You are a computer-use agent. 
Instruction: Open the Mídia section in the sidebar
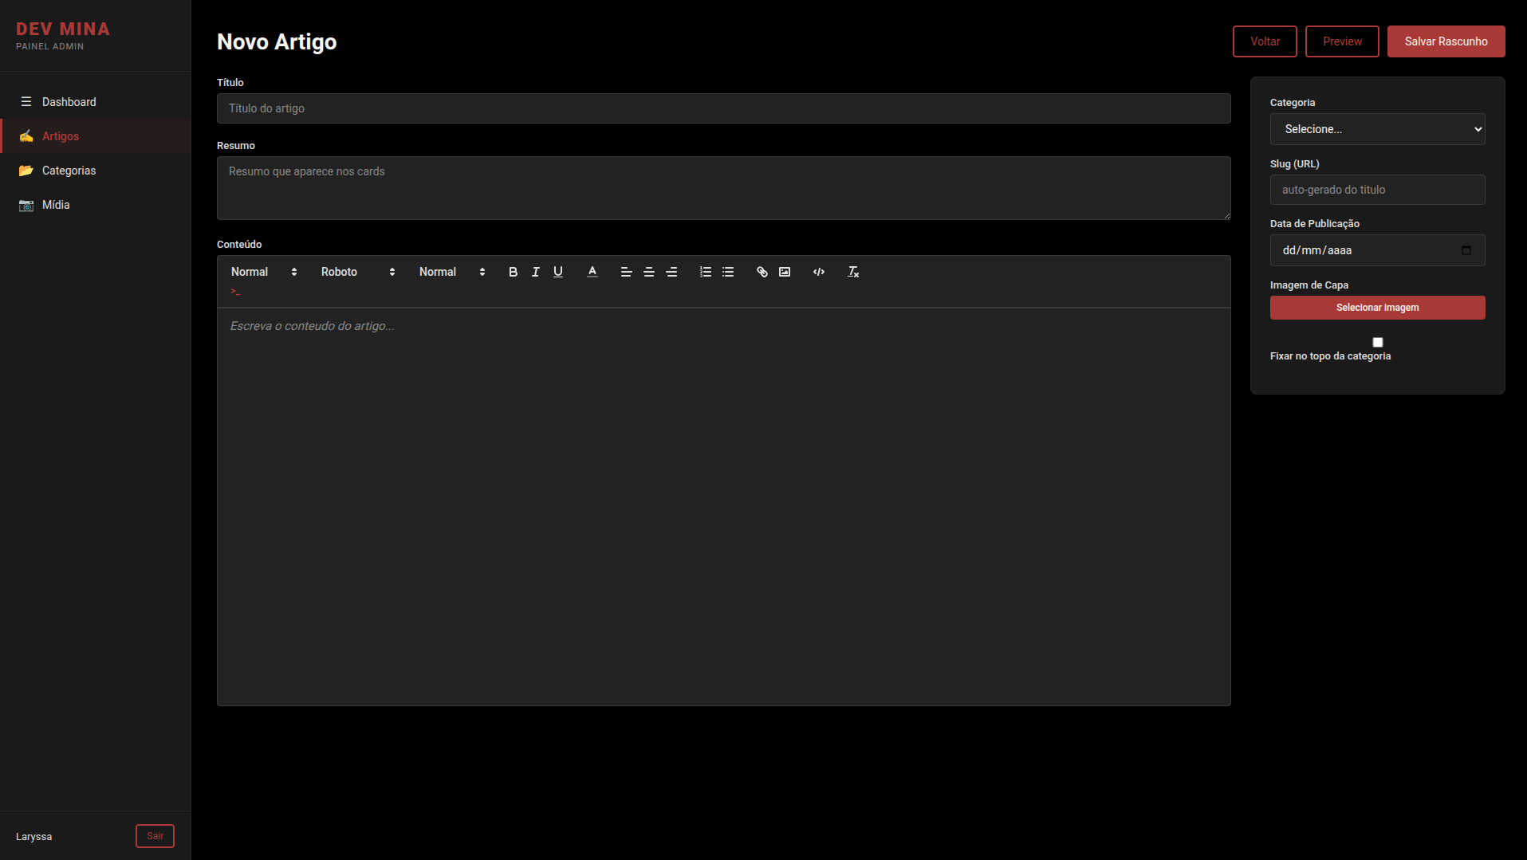55,205
